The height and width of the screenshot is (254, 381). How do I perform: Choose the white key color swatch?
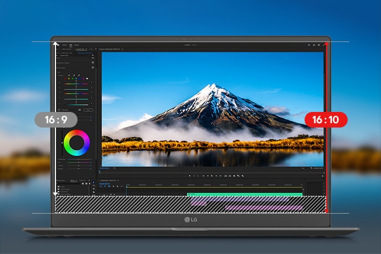87,79
